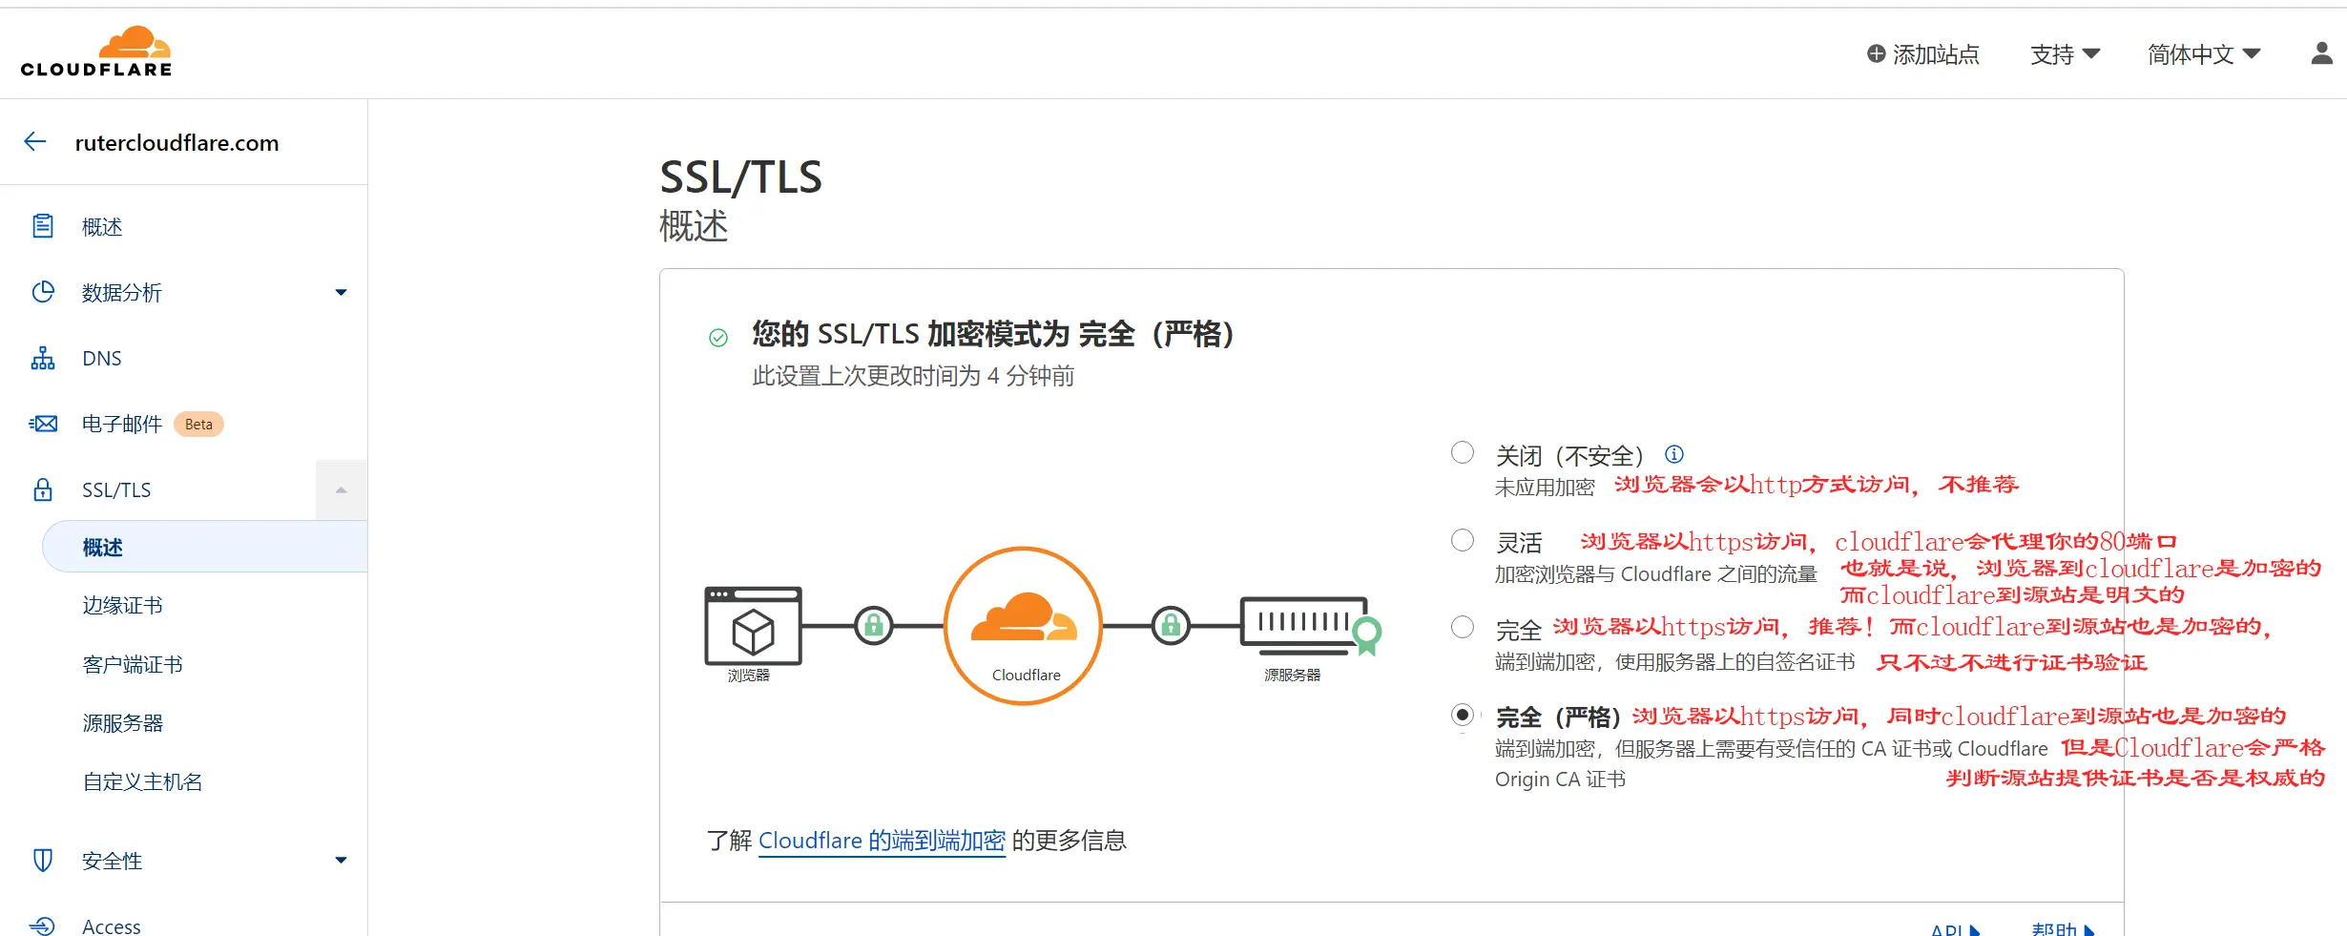Open 概述 under SSL/TLS submenu
The image size is (2347, 936).
click(x=205, y=547)
